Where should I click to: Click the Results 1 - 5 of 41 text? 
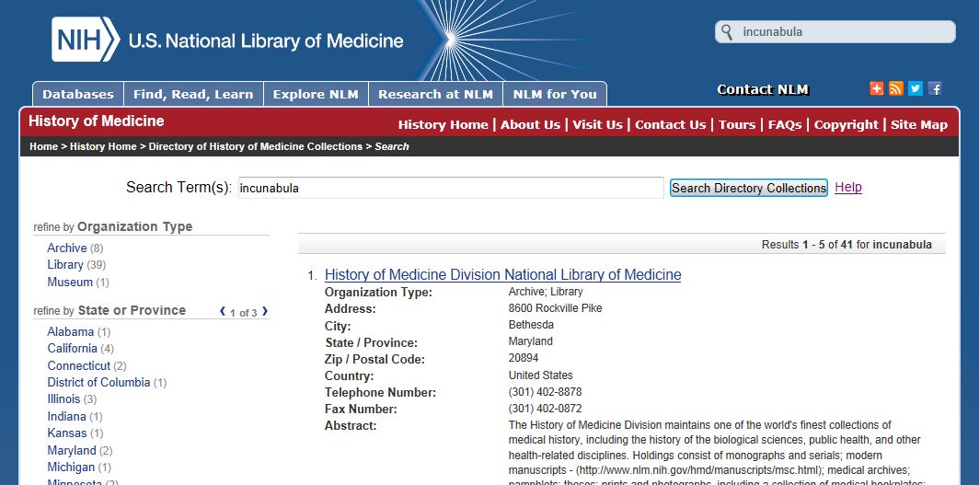[847, 245]
